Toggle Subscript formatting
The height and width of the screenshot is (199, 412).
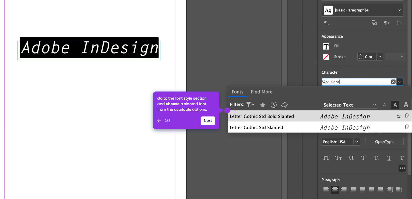[x=376, y=158]
